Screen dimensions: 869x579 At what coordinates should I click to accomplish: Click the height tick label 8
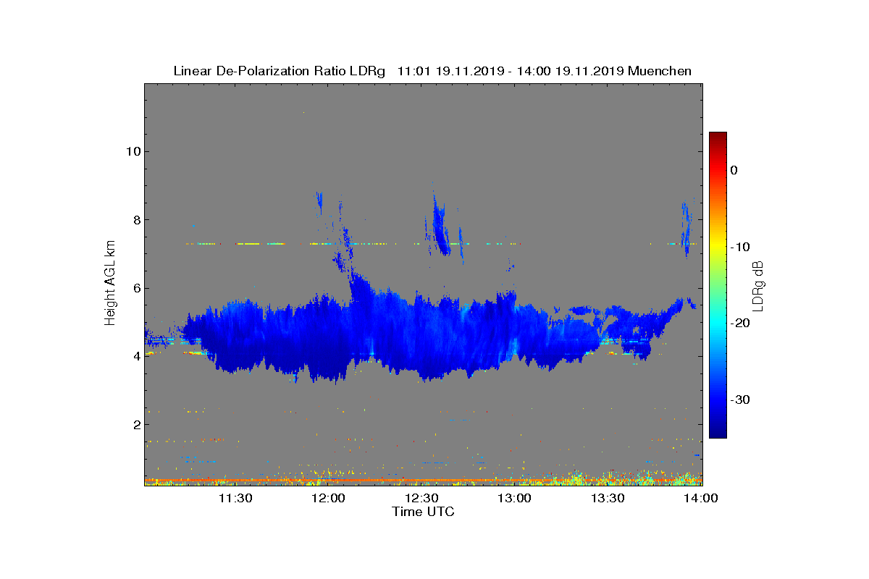pyautogui.click(x=136, y=219)
